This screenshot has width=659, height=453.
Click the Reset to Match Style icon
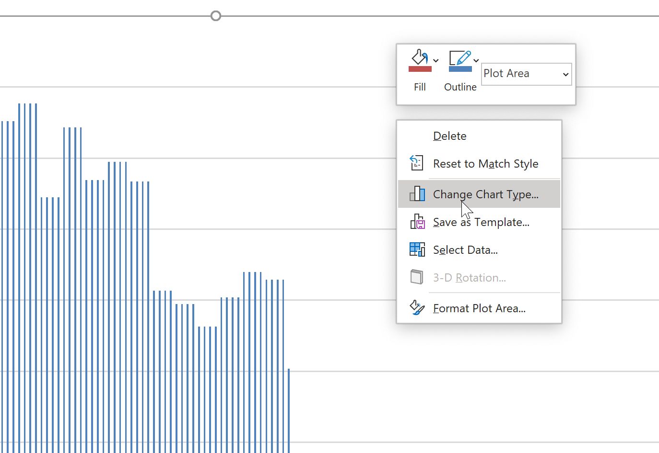[x=417, y=163]
